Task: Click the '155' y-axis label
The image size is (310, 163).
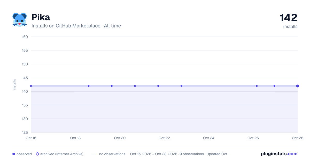Action: (x=25, y=50)
